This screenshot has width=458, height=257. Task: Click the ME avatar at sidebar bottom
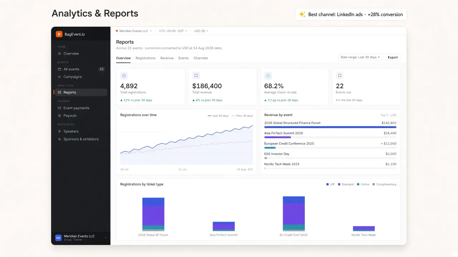tap(58, 238)
